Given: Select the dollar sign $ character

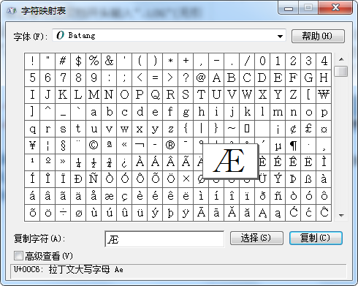Looking at the screenshot, I should 78,61.
